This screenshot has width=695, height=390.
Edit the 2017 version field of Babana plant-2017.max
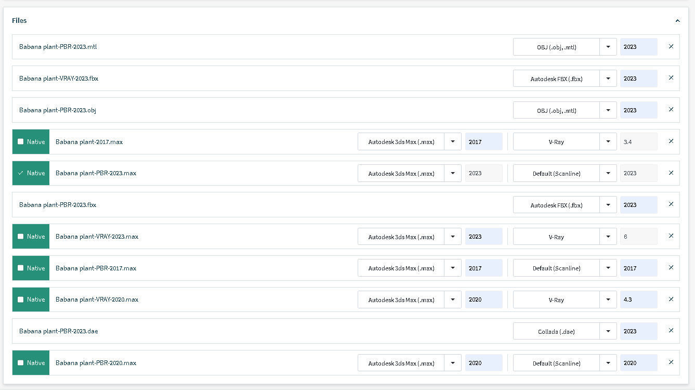pyautogui.click(x=483, y=141)
